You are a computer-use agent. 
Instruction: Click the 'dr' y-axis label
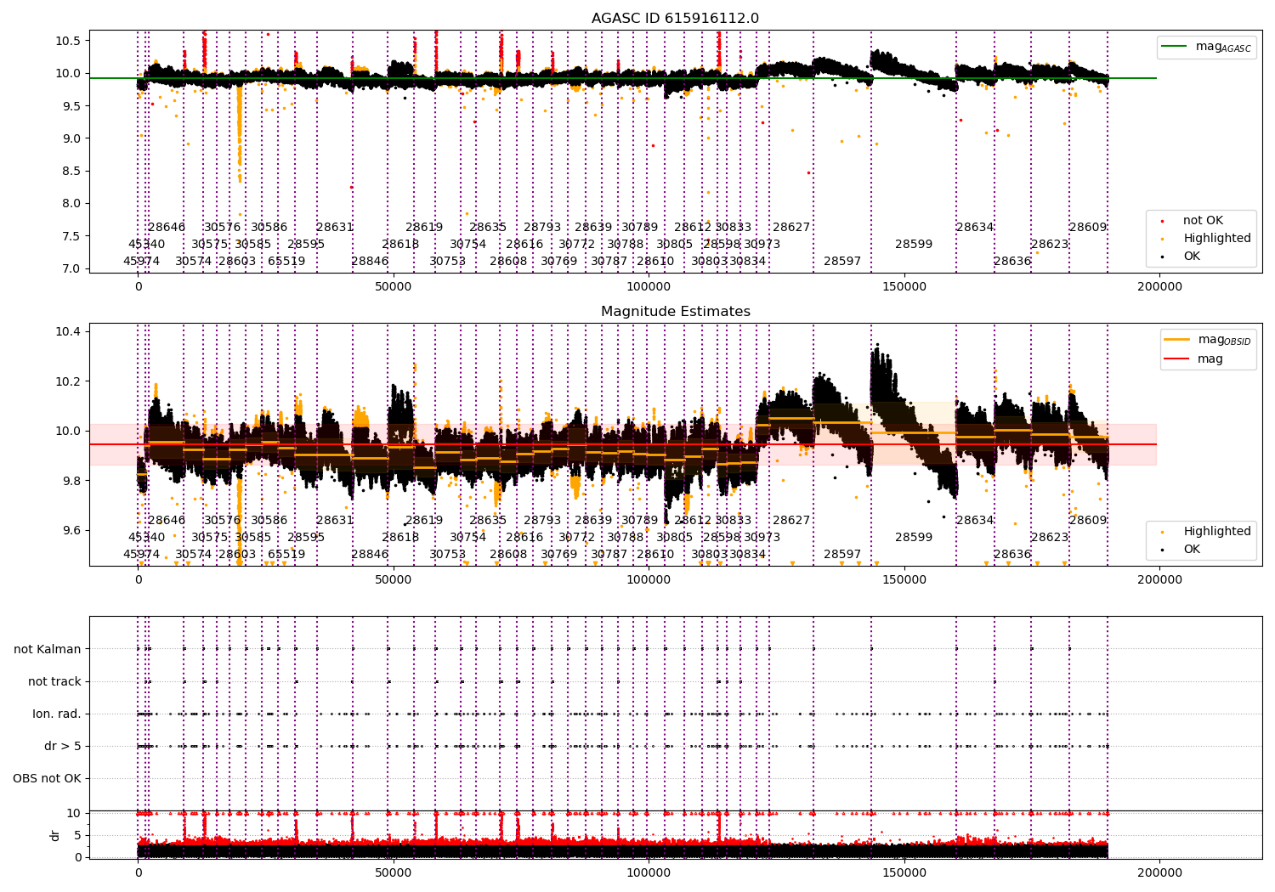tap(55, 835)
